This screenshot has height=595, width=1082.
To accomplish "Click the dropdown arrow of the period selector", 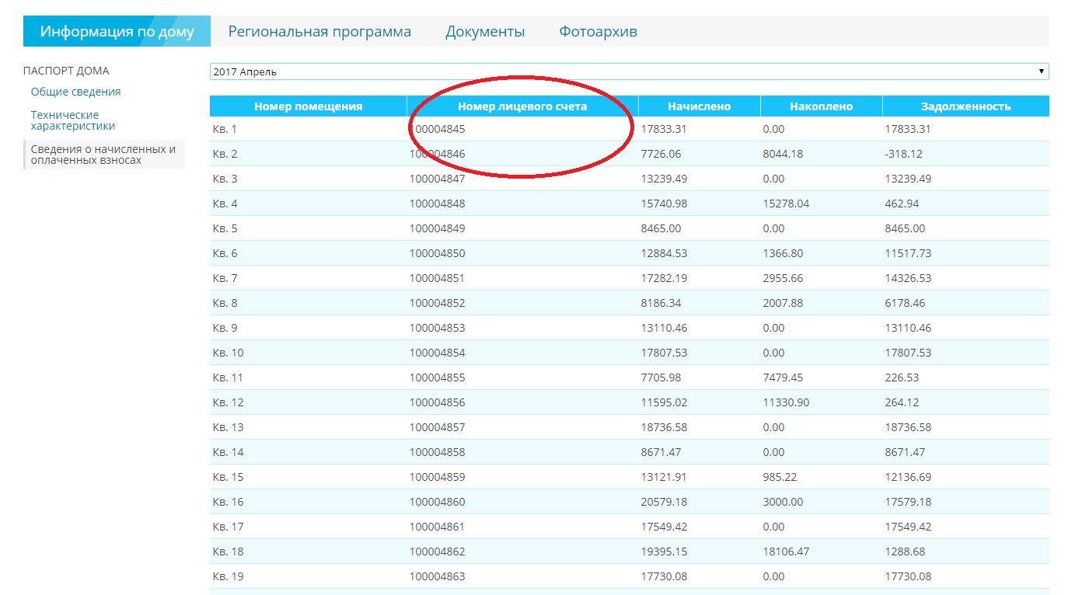I will click(1041, 71).
